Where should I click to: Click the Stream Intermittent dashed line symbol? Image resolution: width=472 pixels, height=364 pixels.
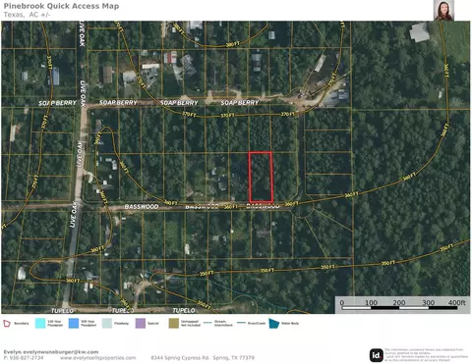coord(208,323)
